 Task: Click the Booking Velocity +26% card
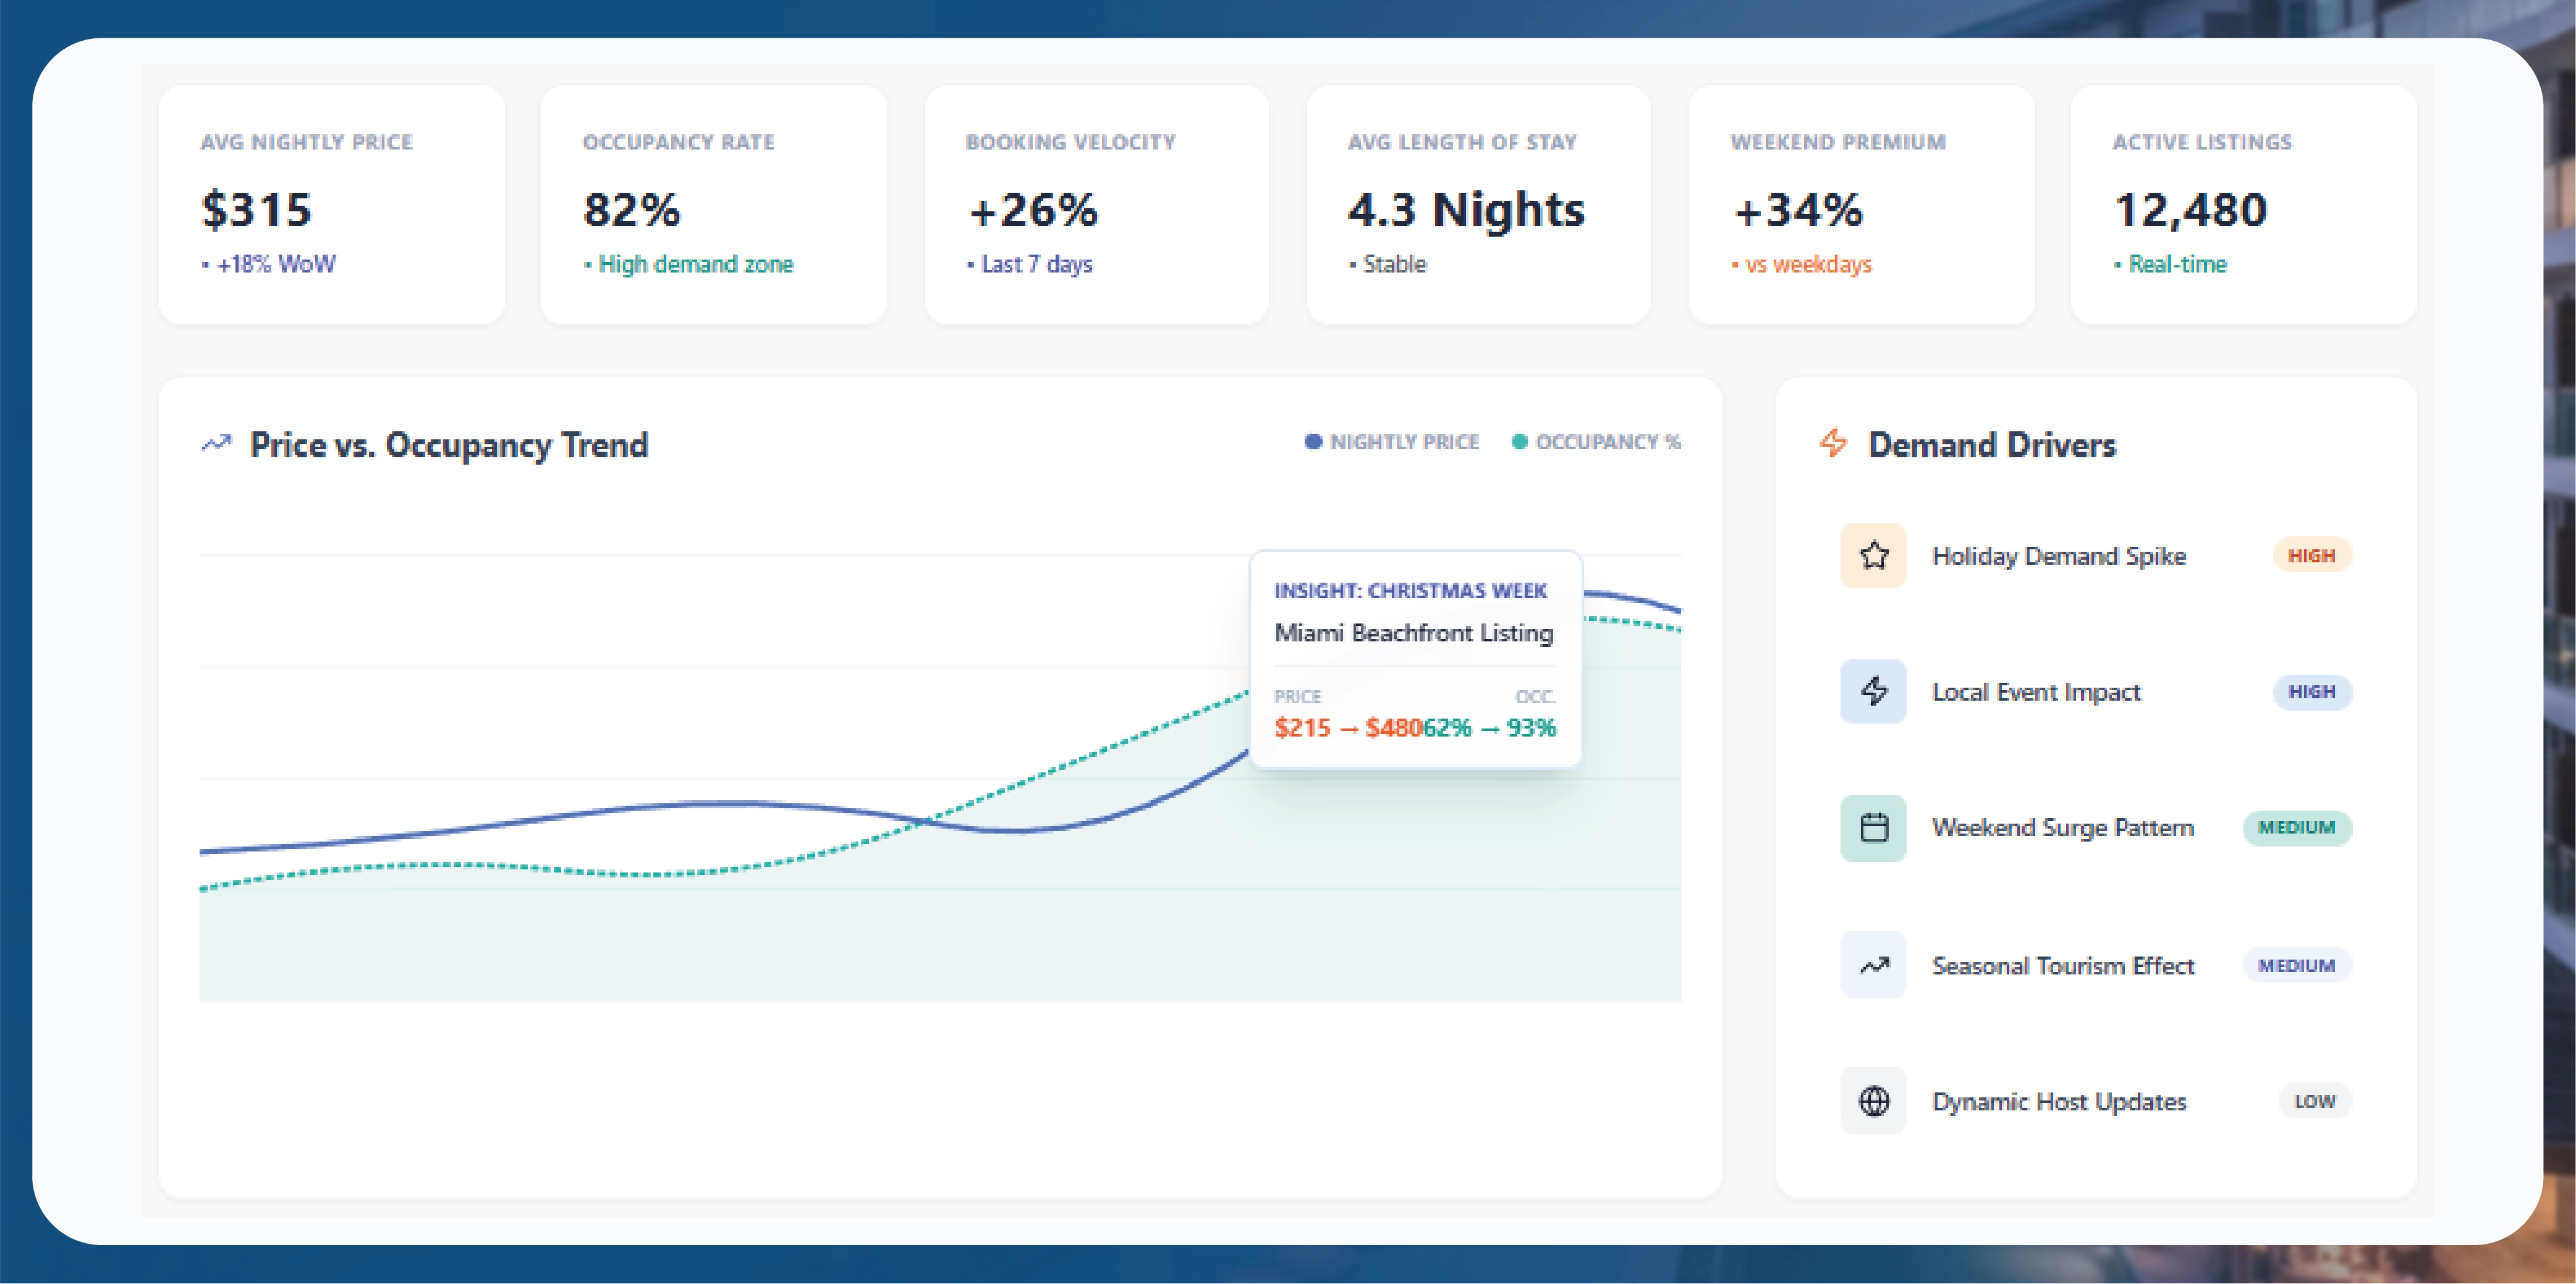click(x=1096, y=205)
